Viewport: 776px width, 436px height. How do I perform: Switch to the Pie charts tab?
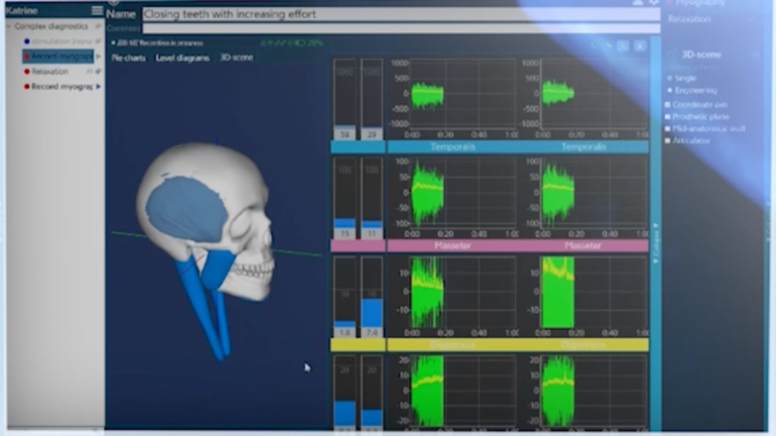pyautogui.click(x=129, y=58)
